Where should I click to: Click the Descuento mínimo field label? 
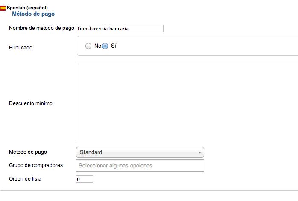tap(31, 103)
